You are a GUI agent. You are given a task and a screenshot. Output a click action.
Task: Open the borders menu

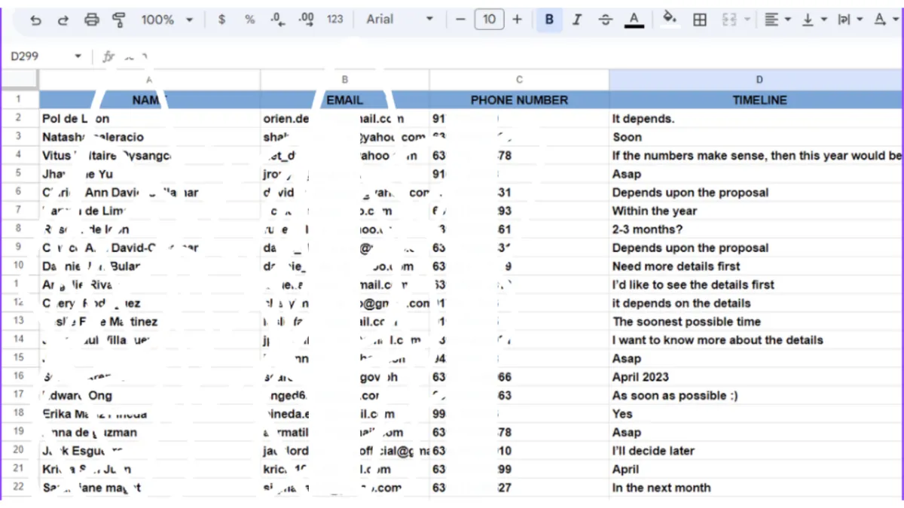(x=700, y=20)
